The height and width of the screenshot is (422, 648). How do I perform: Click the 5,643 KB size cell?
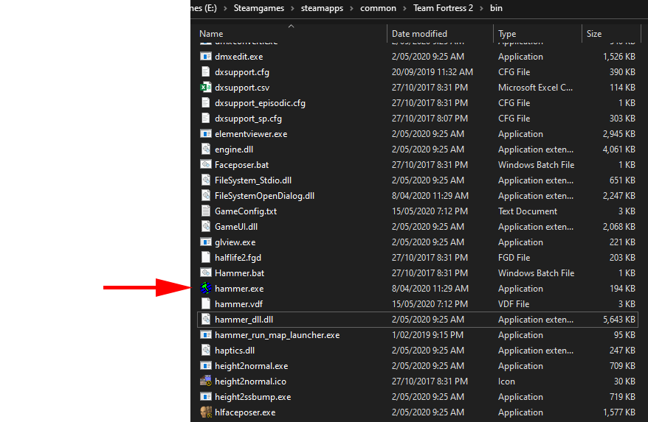pyautogui.click(x=619, y=320)
